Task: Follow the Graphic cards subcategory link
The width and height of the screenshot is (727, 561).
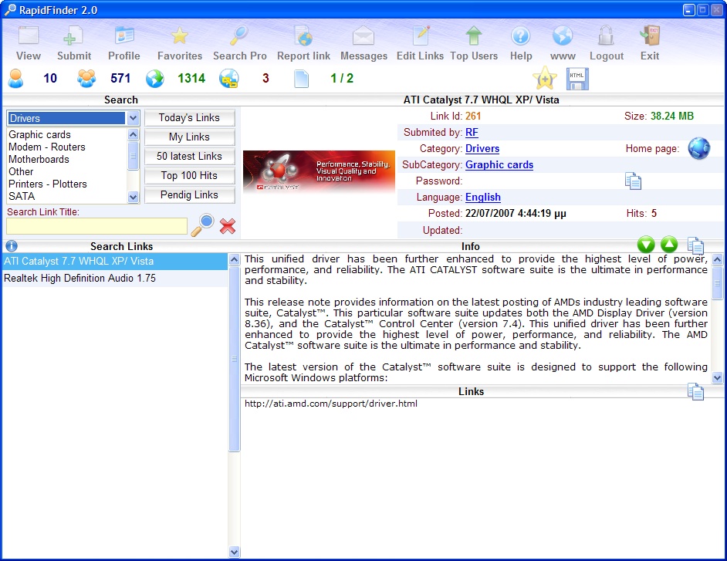Action: [x=499, y=165]
